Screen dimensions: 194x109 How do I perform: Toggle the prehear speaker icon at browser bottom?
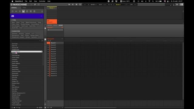tap(14, 108)
